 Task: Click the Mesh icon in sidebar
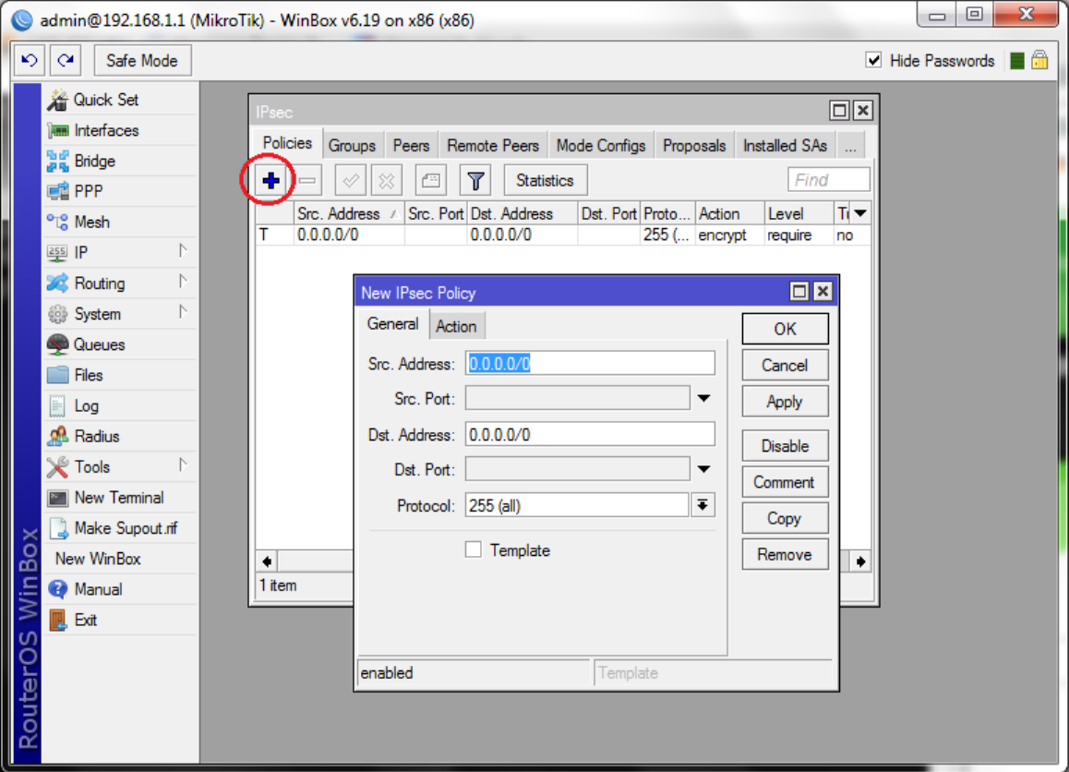[x=58, y=223]
